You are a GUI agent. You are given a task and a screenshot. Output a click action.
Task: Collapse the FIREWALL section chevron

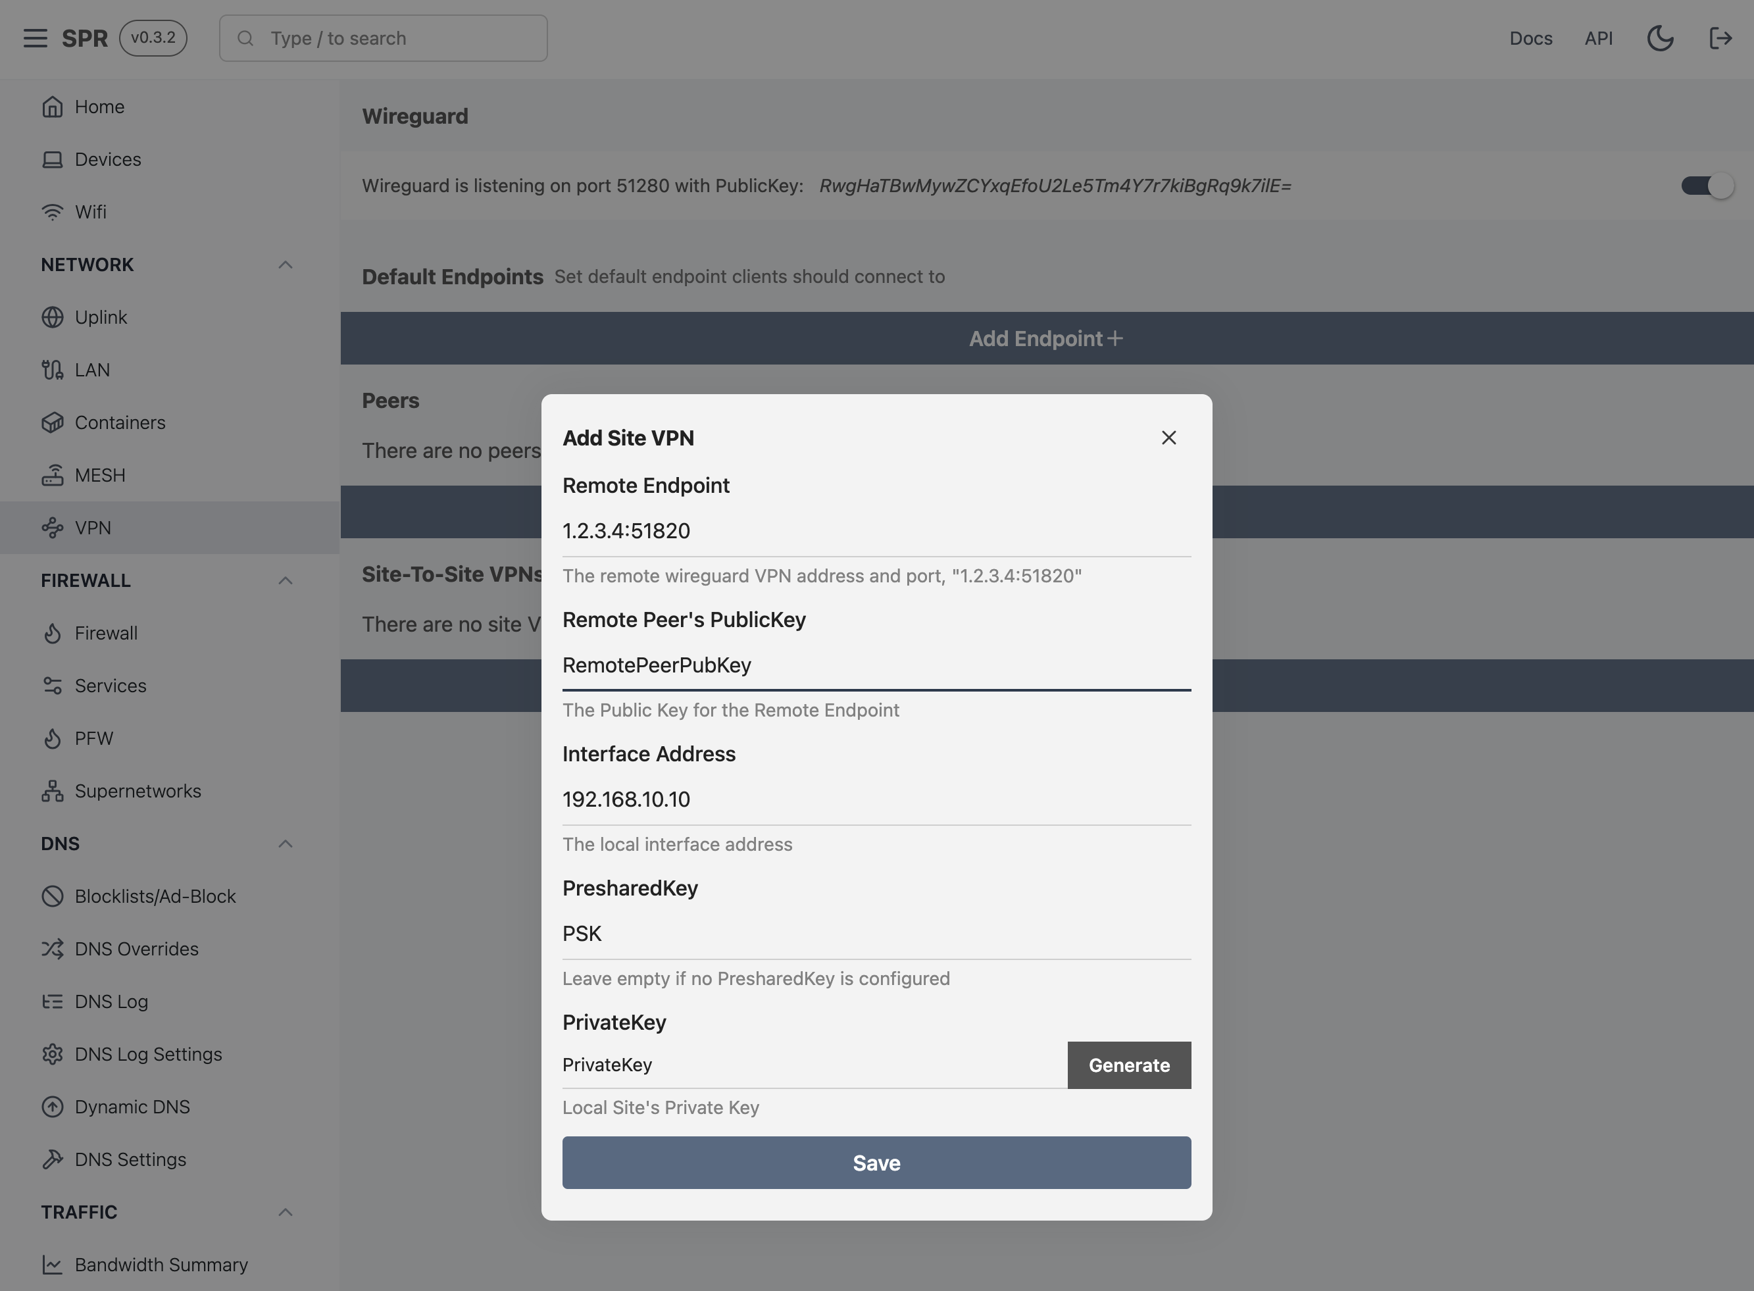[285, 580]
